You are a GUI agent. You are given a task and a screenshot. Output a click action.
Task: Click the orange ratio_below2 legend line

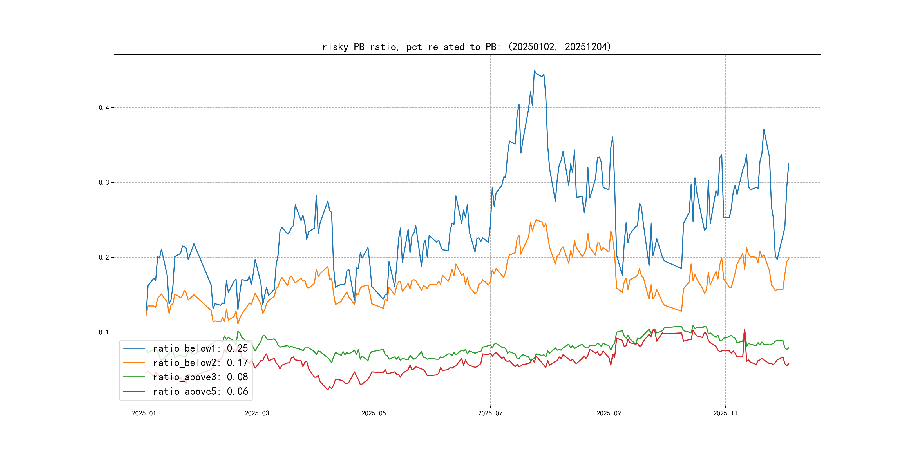(x=134, y=363)
